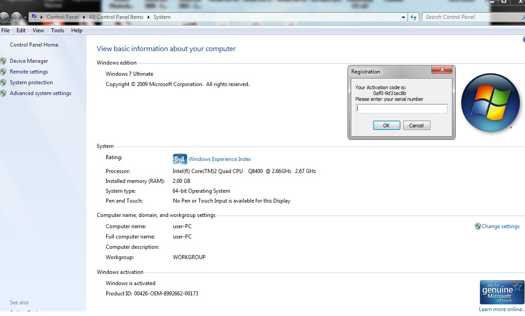Viewport: 525px width, 316px height.
Task: Click the Back navigation arrow button
Action: 4,17
